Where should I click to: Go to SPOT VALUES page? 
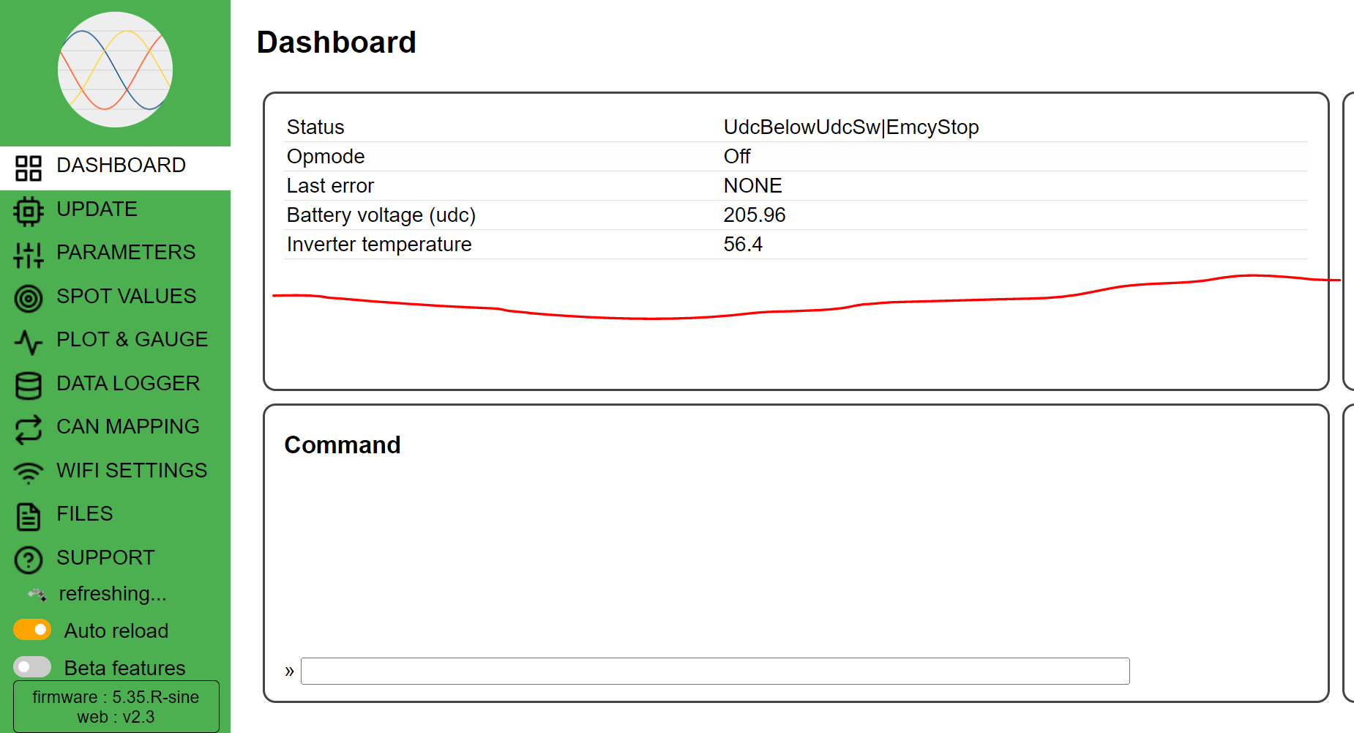[x=126, y=297]
